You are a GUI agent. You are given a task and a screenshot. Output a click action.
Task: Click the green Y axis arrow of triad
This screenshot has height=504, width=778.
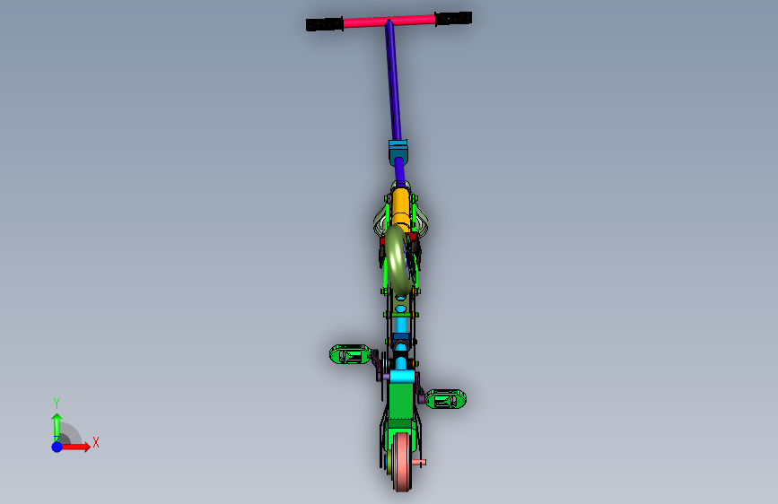tap(57, 426)
